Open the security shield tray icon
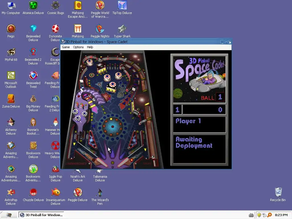Viewport: 292px width, 219px height. pos(259,215)
